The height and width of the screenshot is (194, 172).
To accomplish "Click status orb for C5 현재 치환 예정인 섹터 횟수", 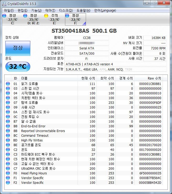I will click(8, 159).
